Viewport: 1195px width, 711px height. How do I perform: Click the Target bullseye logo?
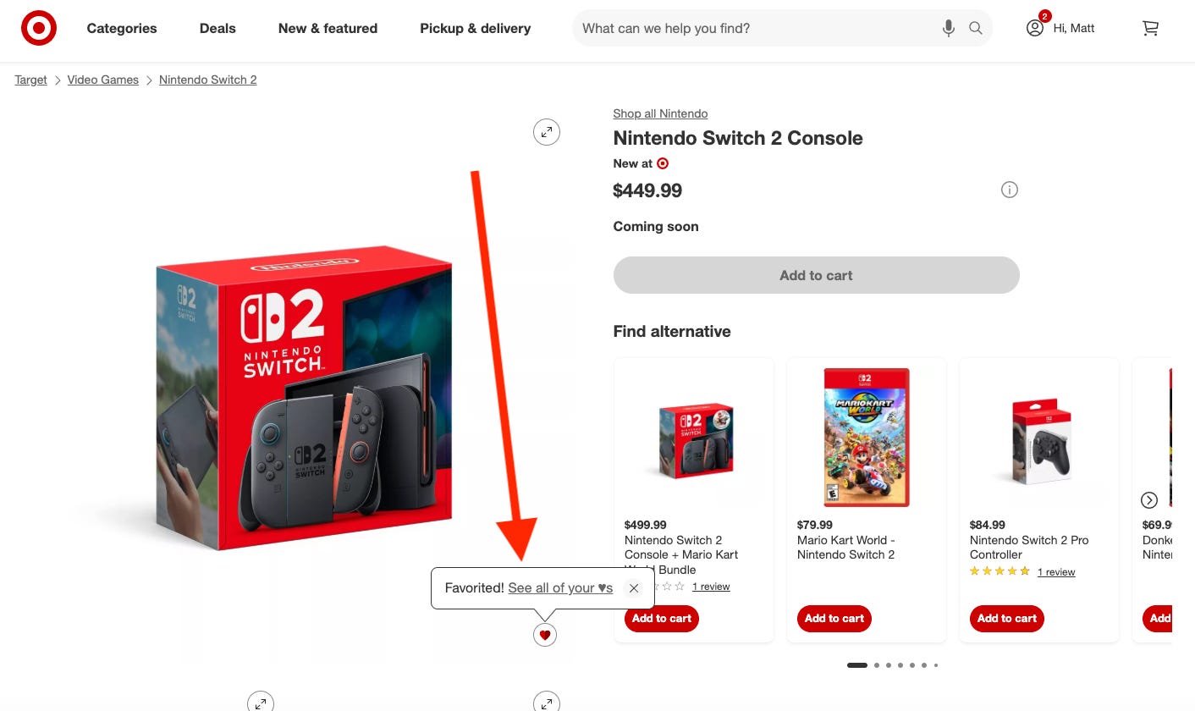pos(39,27)
